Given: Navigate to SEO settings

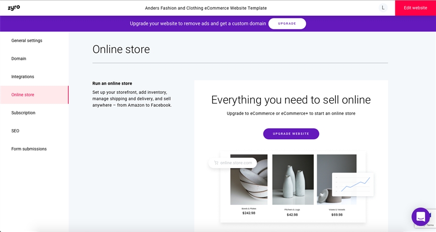Looking at the screenshot, I should tap(16, 131).
